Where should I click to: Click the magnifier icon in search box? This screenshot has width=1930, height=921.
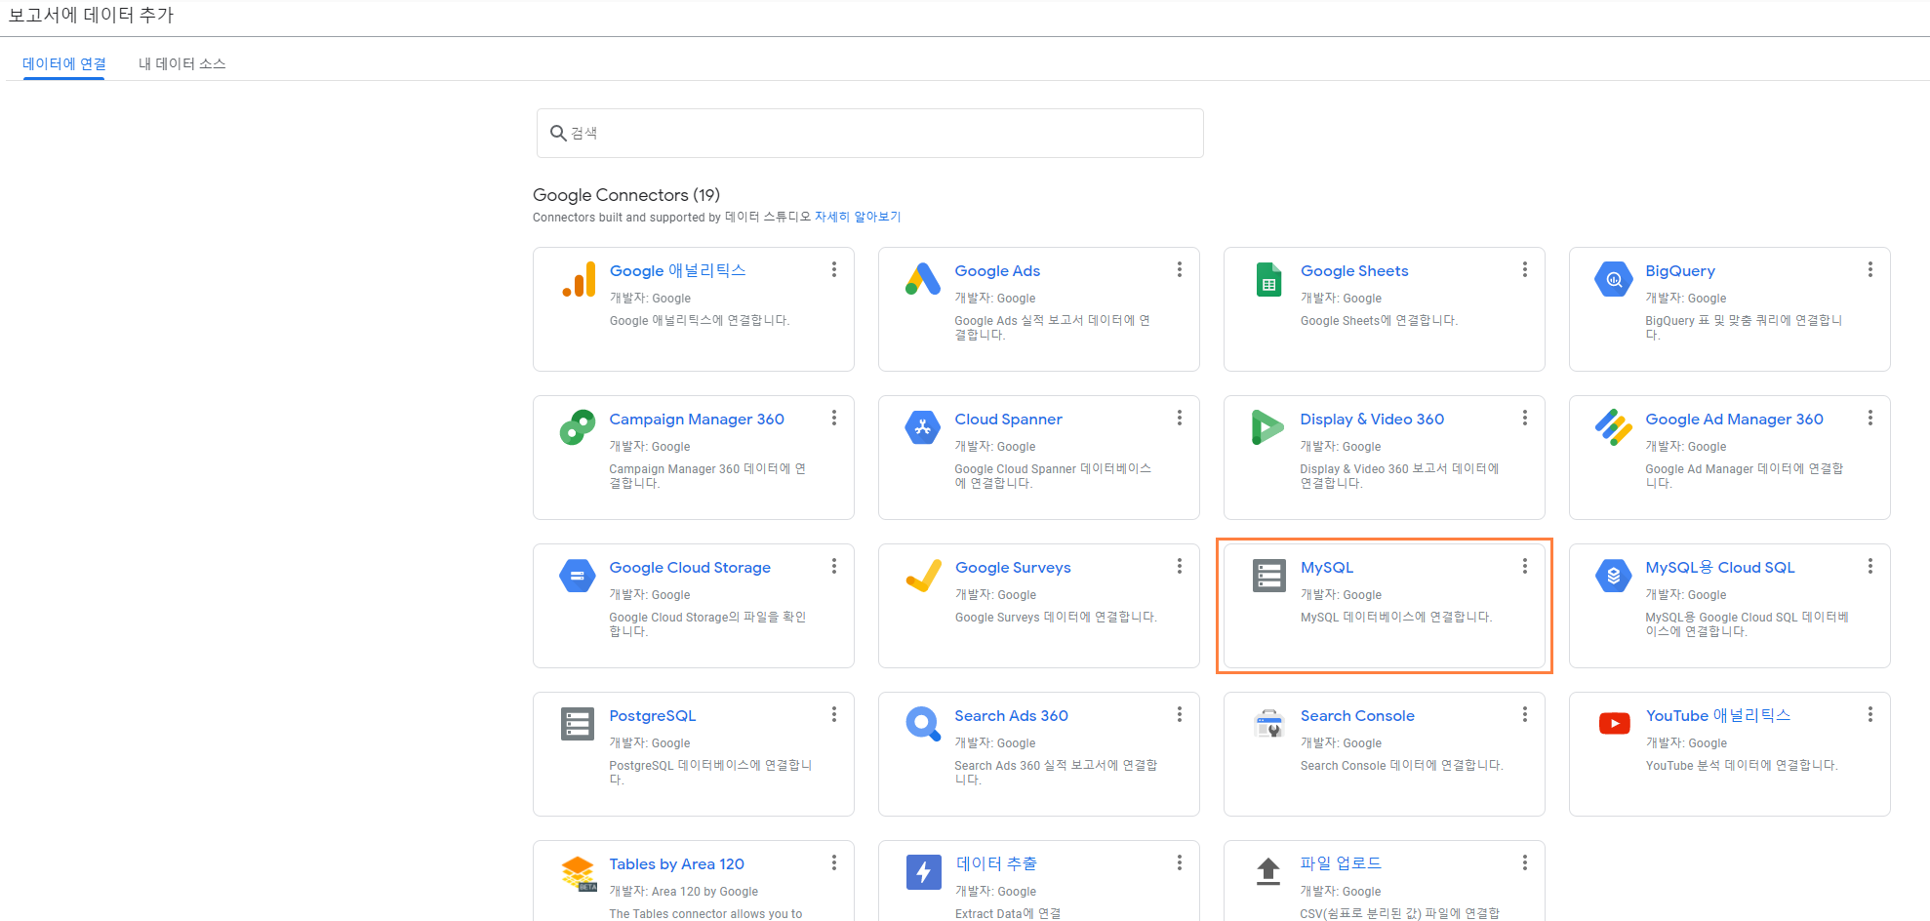click(558, 133)
